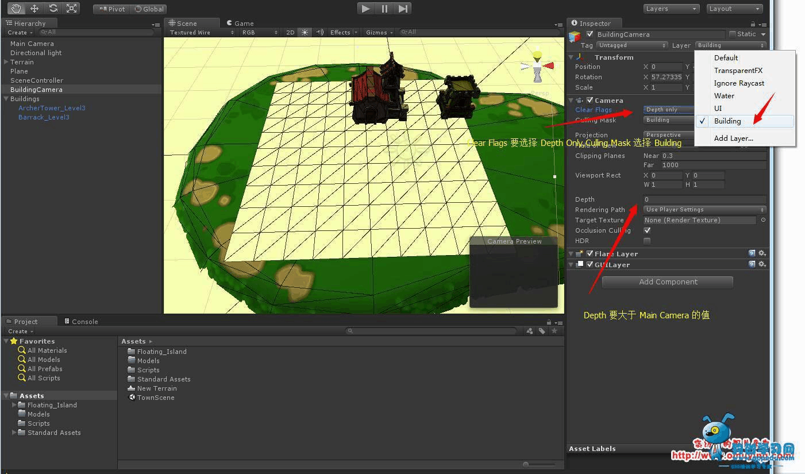Select Directional light in Hierarchy

pos(36,53)
